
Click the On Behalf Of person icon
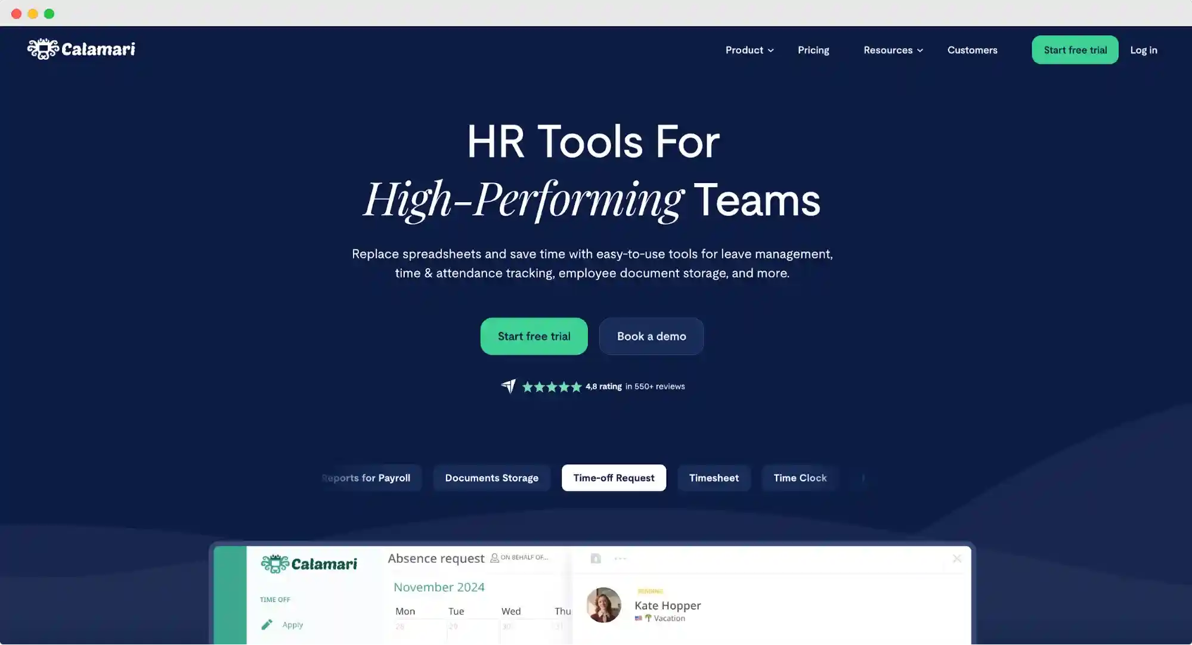494,558
